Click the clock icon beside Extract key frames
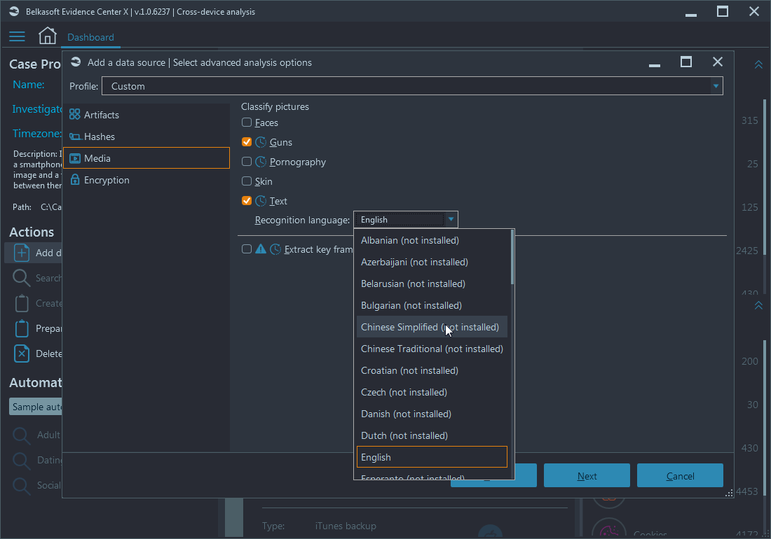 click(275, 249)
